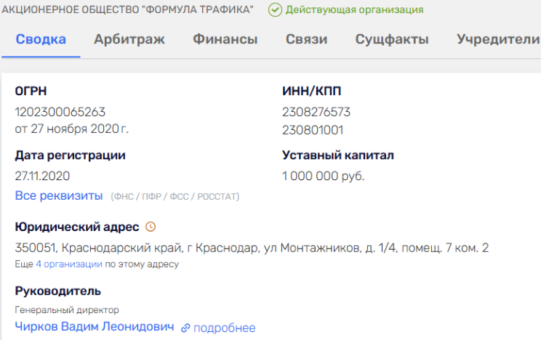Click the ОГРН heading
This screenshot has width=541, height=340.
click(x=31, y=91)
